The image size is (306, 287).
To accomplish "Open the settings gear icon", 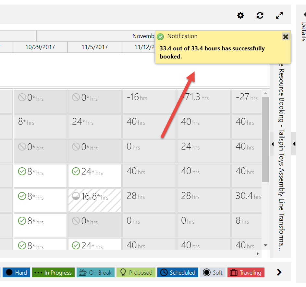I will tap(240, 15).
